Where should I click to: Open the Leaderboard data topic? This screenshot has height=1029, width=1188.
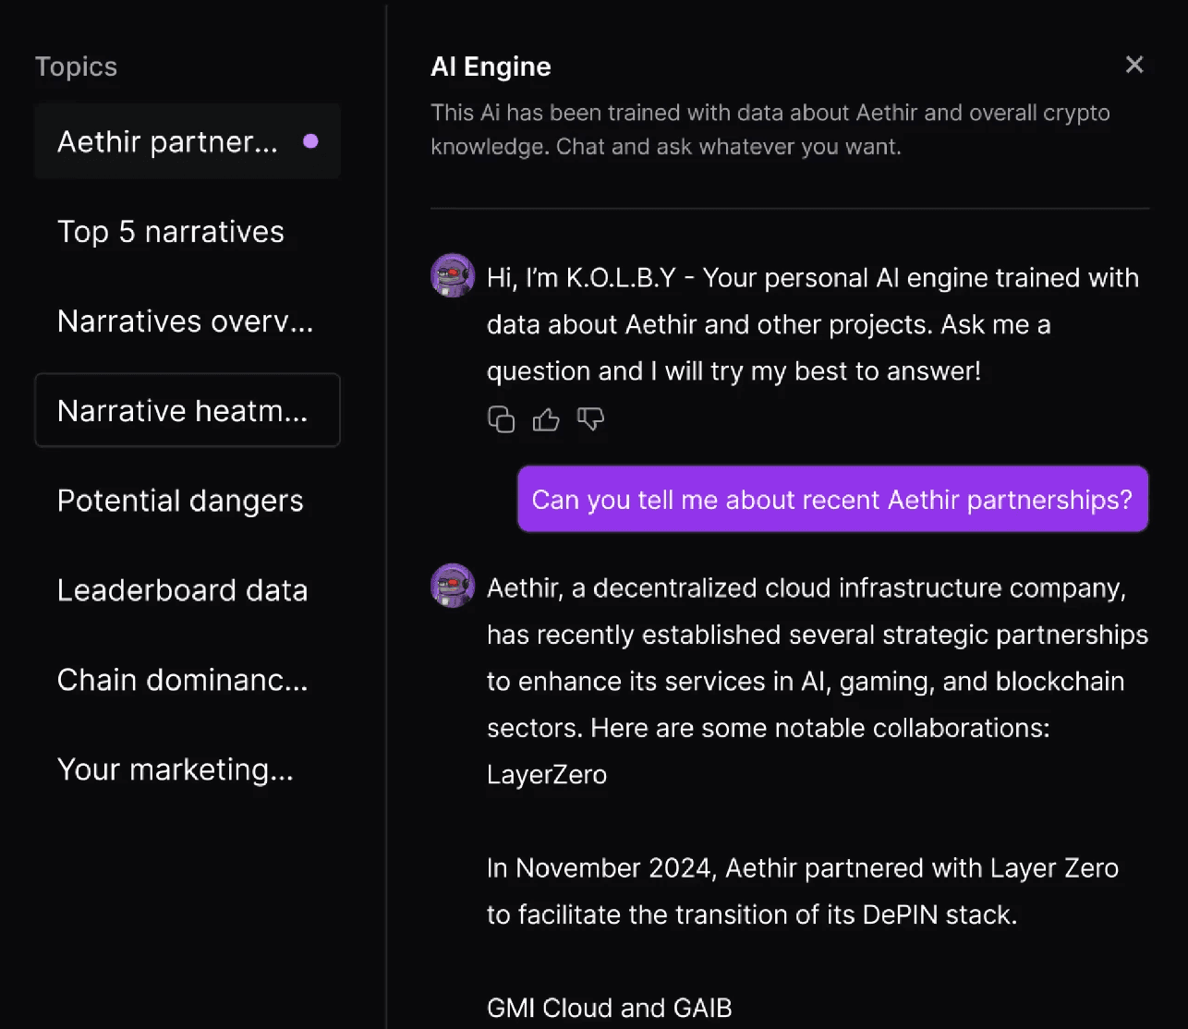188,589
